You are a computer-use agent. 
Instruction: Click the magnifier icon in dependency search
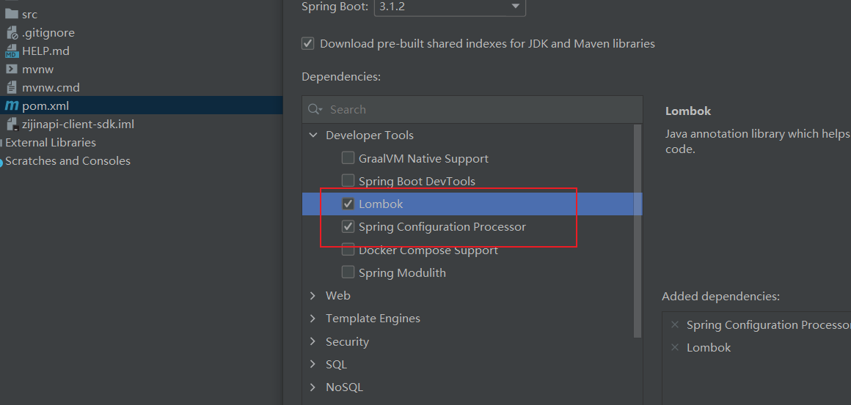(x=315, y=109)
